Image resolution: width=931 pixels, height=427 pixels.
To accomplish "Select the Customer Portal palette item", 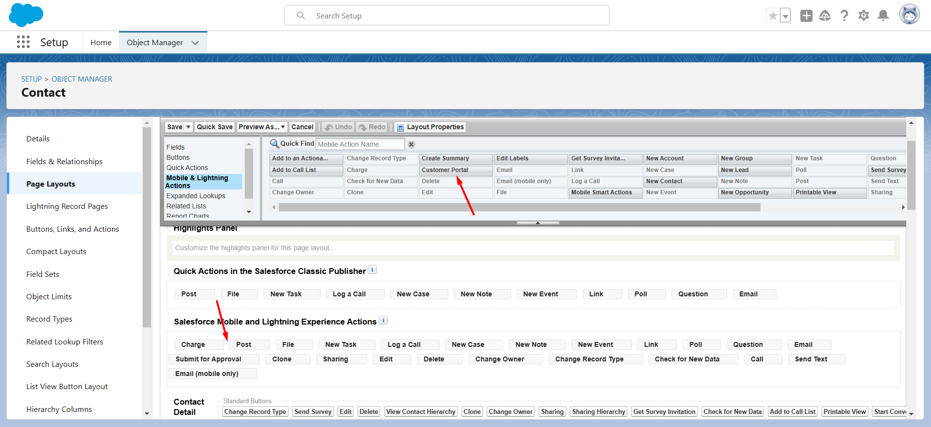I will [x=456, y=170].
